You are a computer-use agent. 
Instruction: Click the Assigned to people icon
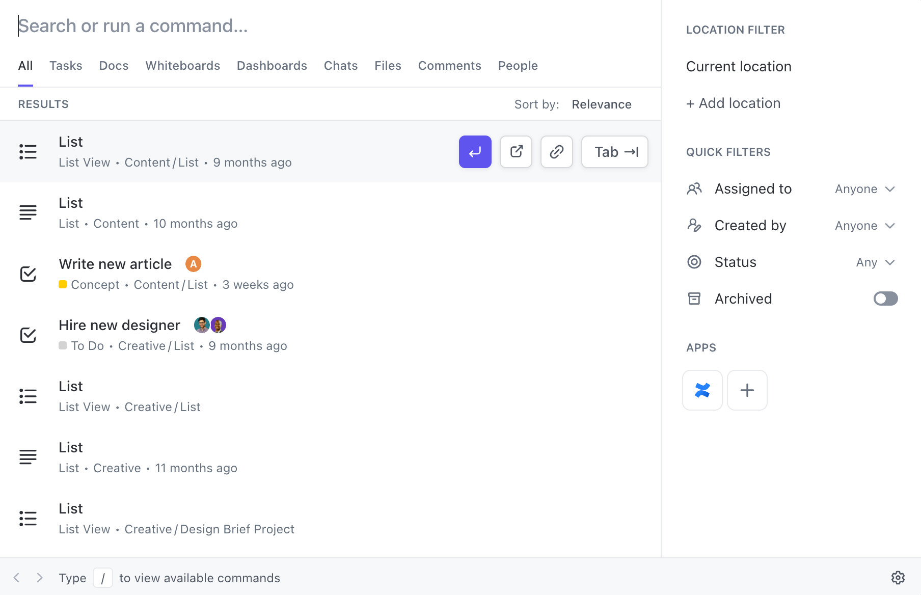(x=694, y=188)
